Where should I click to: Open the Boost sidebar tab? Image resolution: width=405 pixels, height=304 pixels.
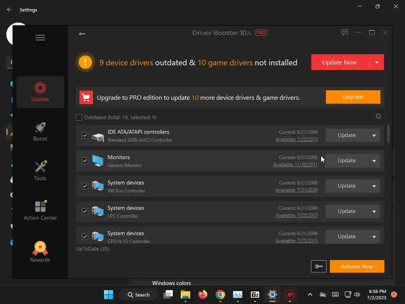[x=40, y=131]
